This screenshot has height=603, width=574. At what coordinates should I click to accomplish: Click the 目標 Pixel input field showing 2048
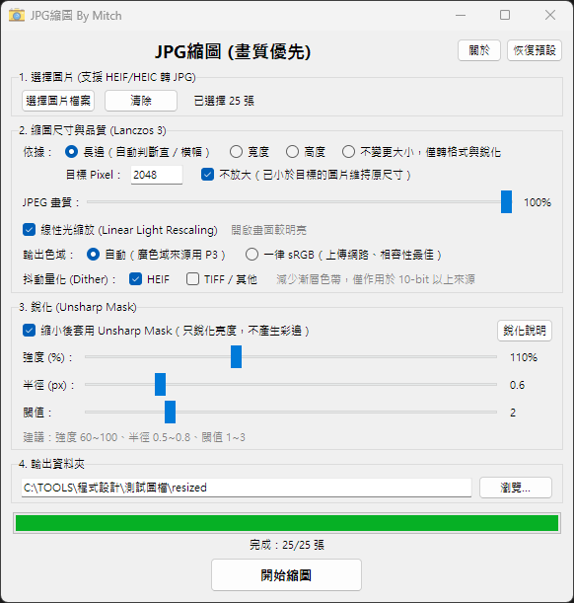coord(157,175)
